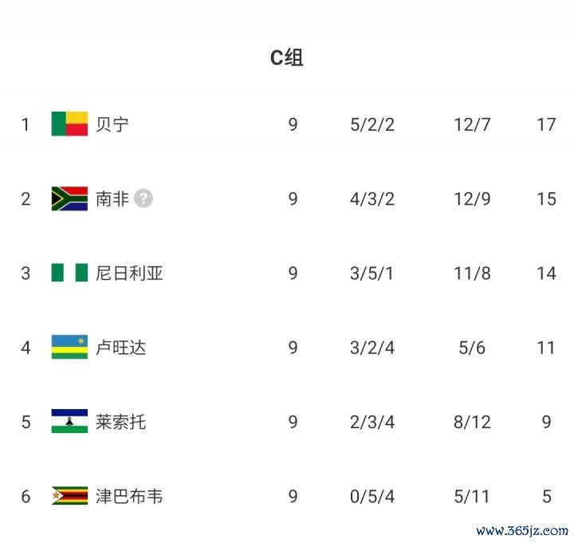Click the Zimbabwe flag icon
Screen dimensions: 574x543
pyautogui.click(x=69, y=496)
